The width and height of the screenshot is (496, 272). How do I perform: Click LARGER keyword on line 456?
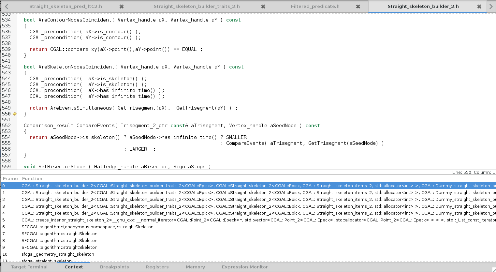point(138,149)
